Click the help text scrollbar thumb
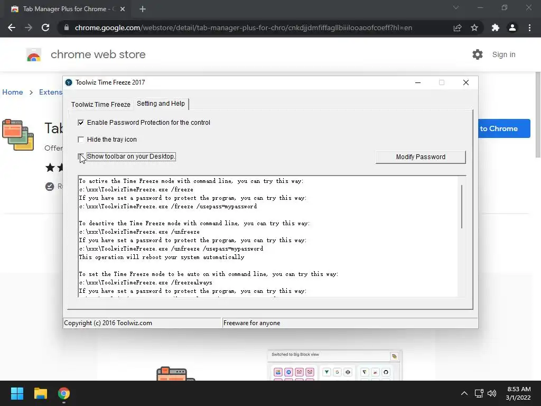 pyautogui.click(x=462, y=207)
